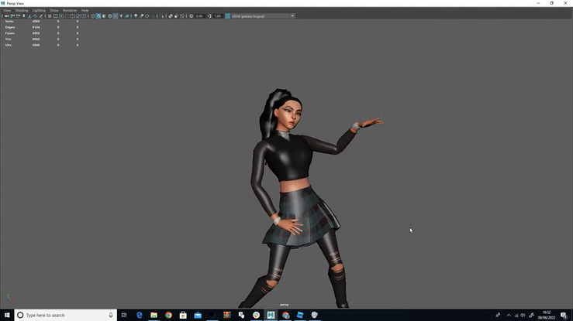
Task: Toggle the Film Gate display
Action: (x=56, y=16)
